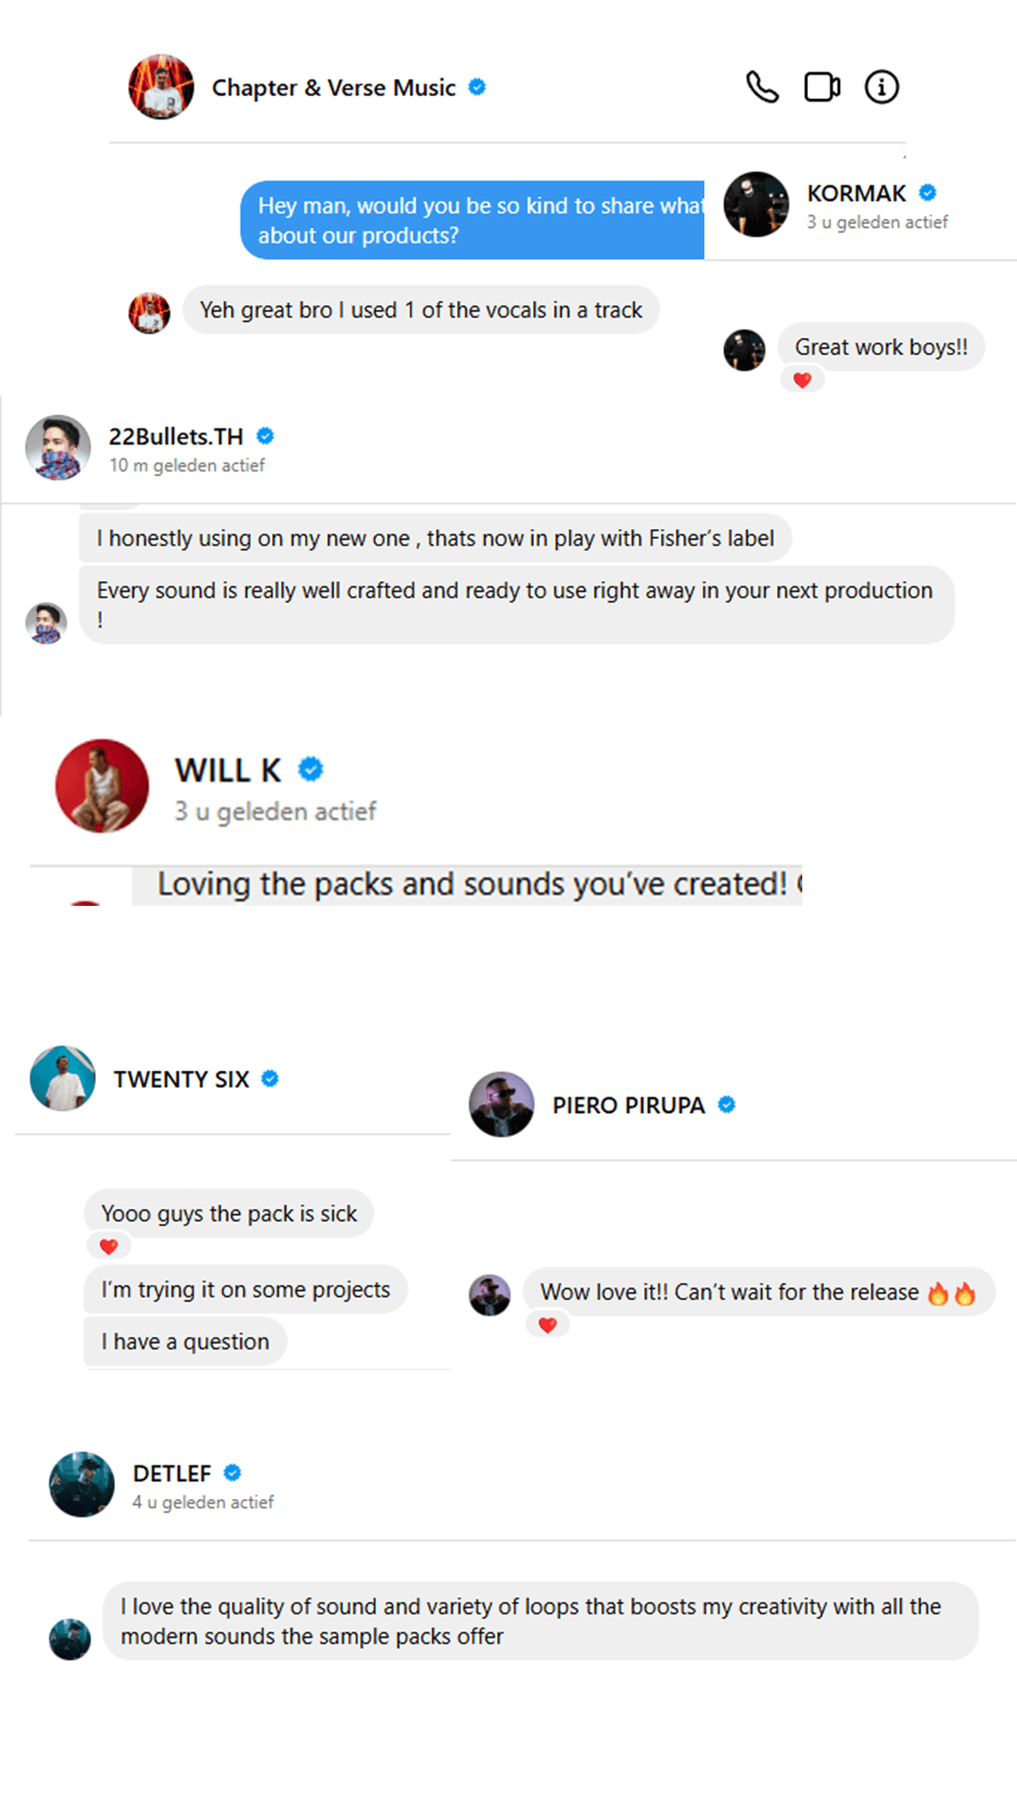This screenshot has height=1808, width=1017.
Task: Click the heart reaction under "Great work boys!!"
Action: [802, 380]
